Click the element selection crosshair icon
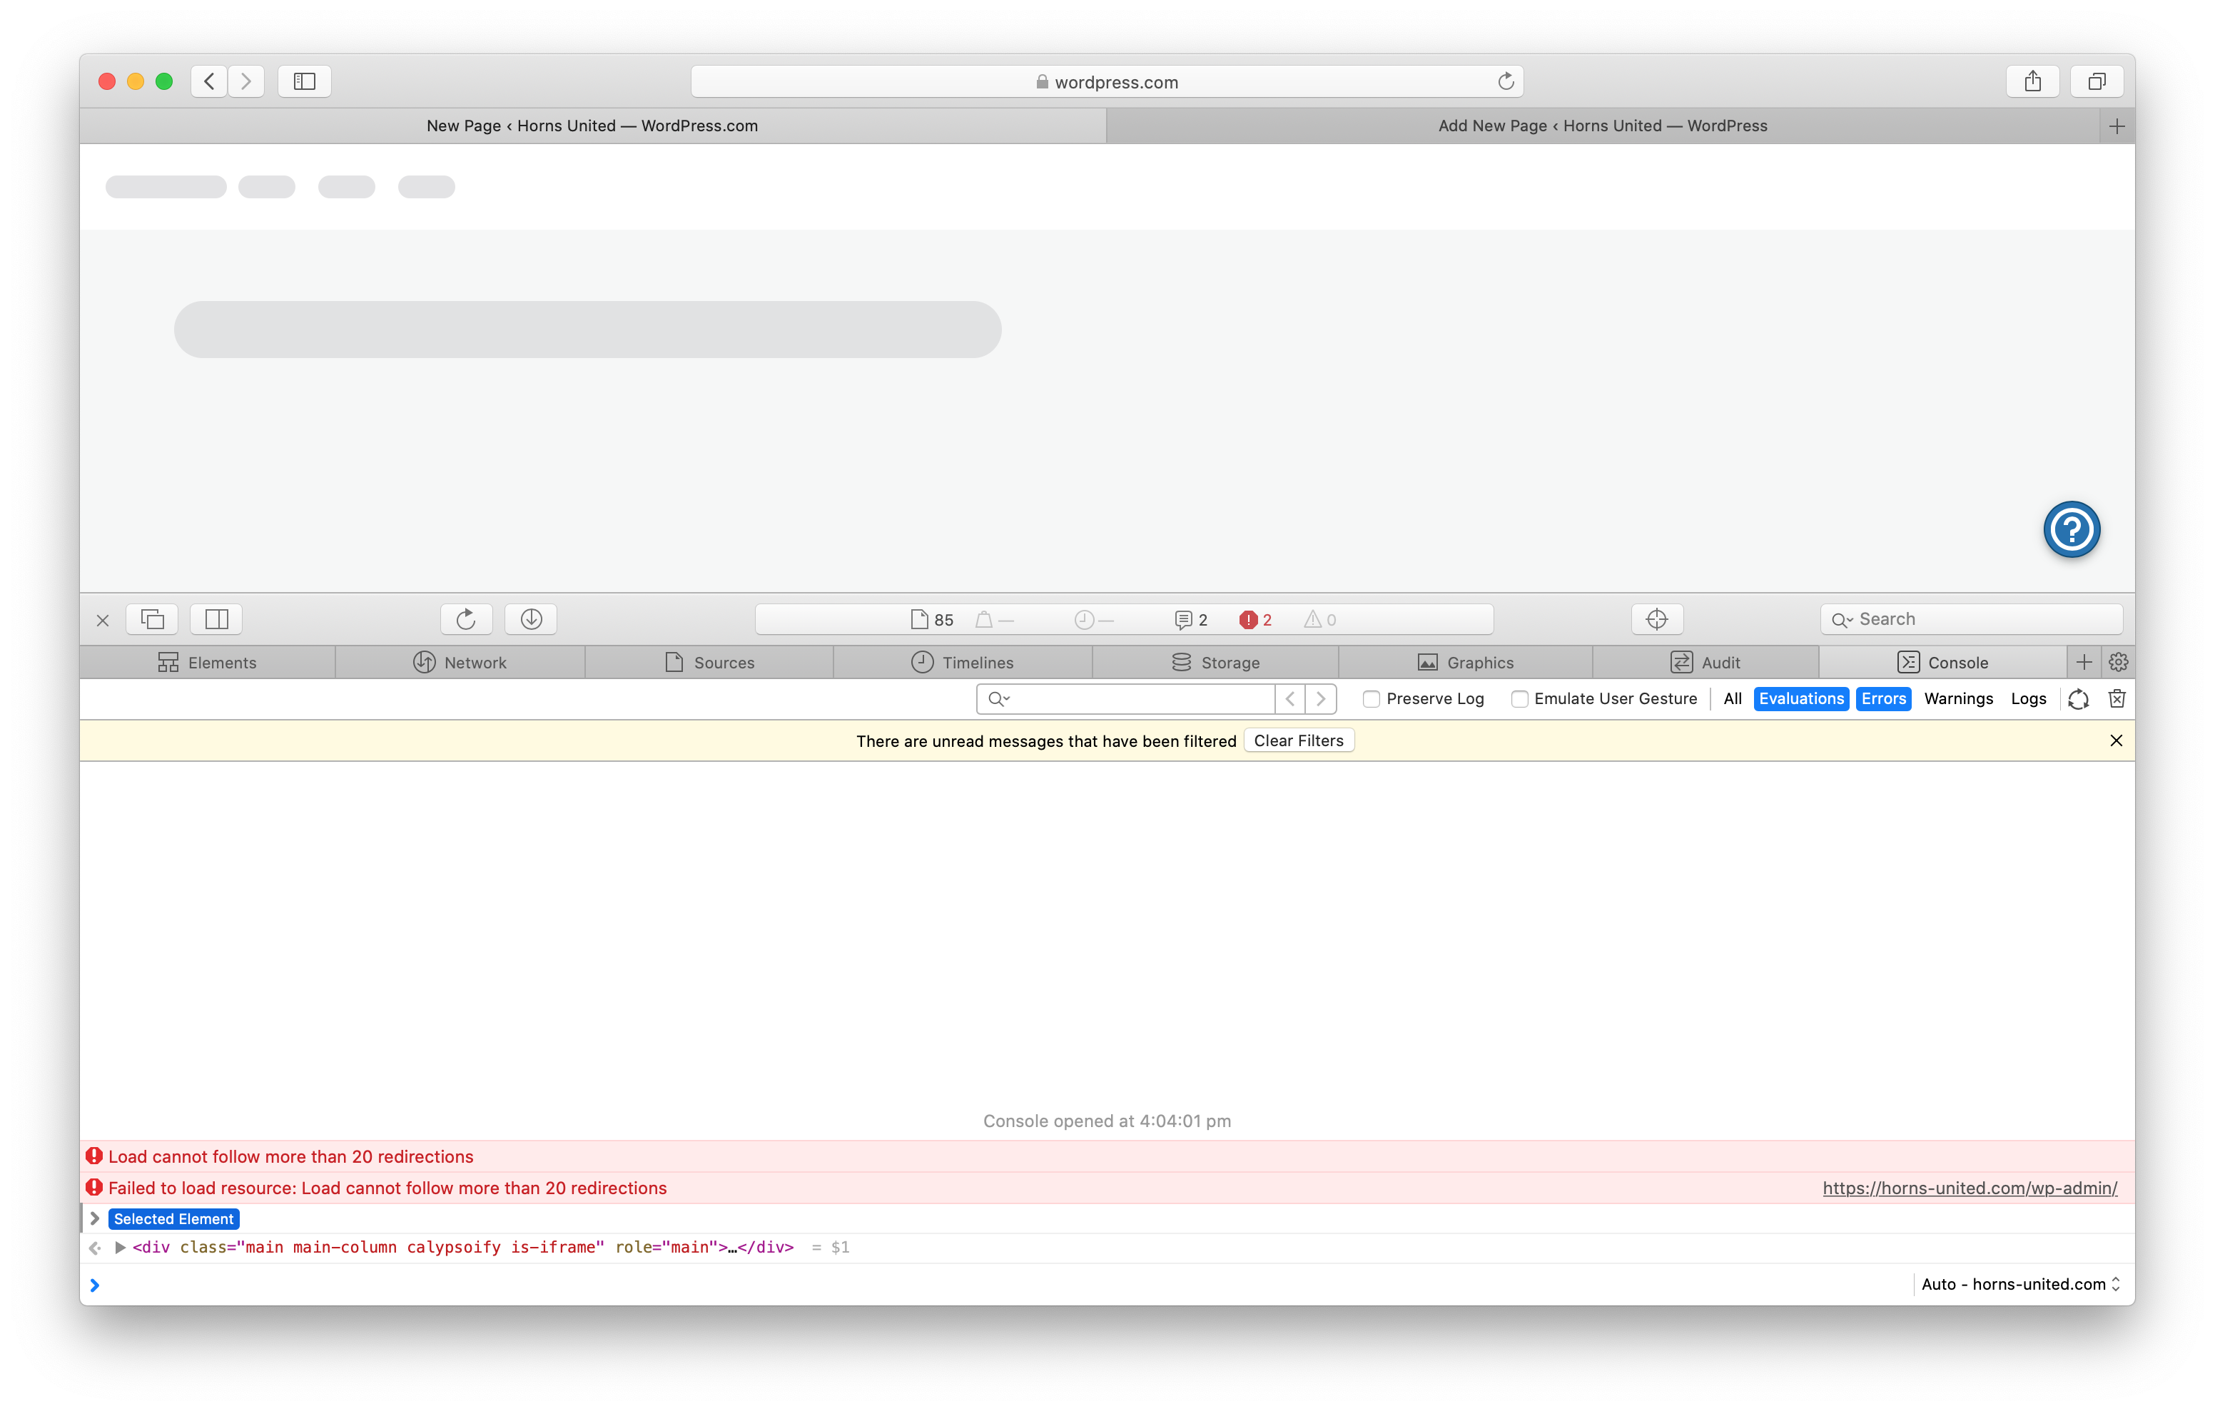 pos(1657,619)
